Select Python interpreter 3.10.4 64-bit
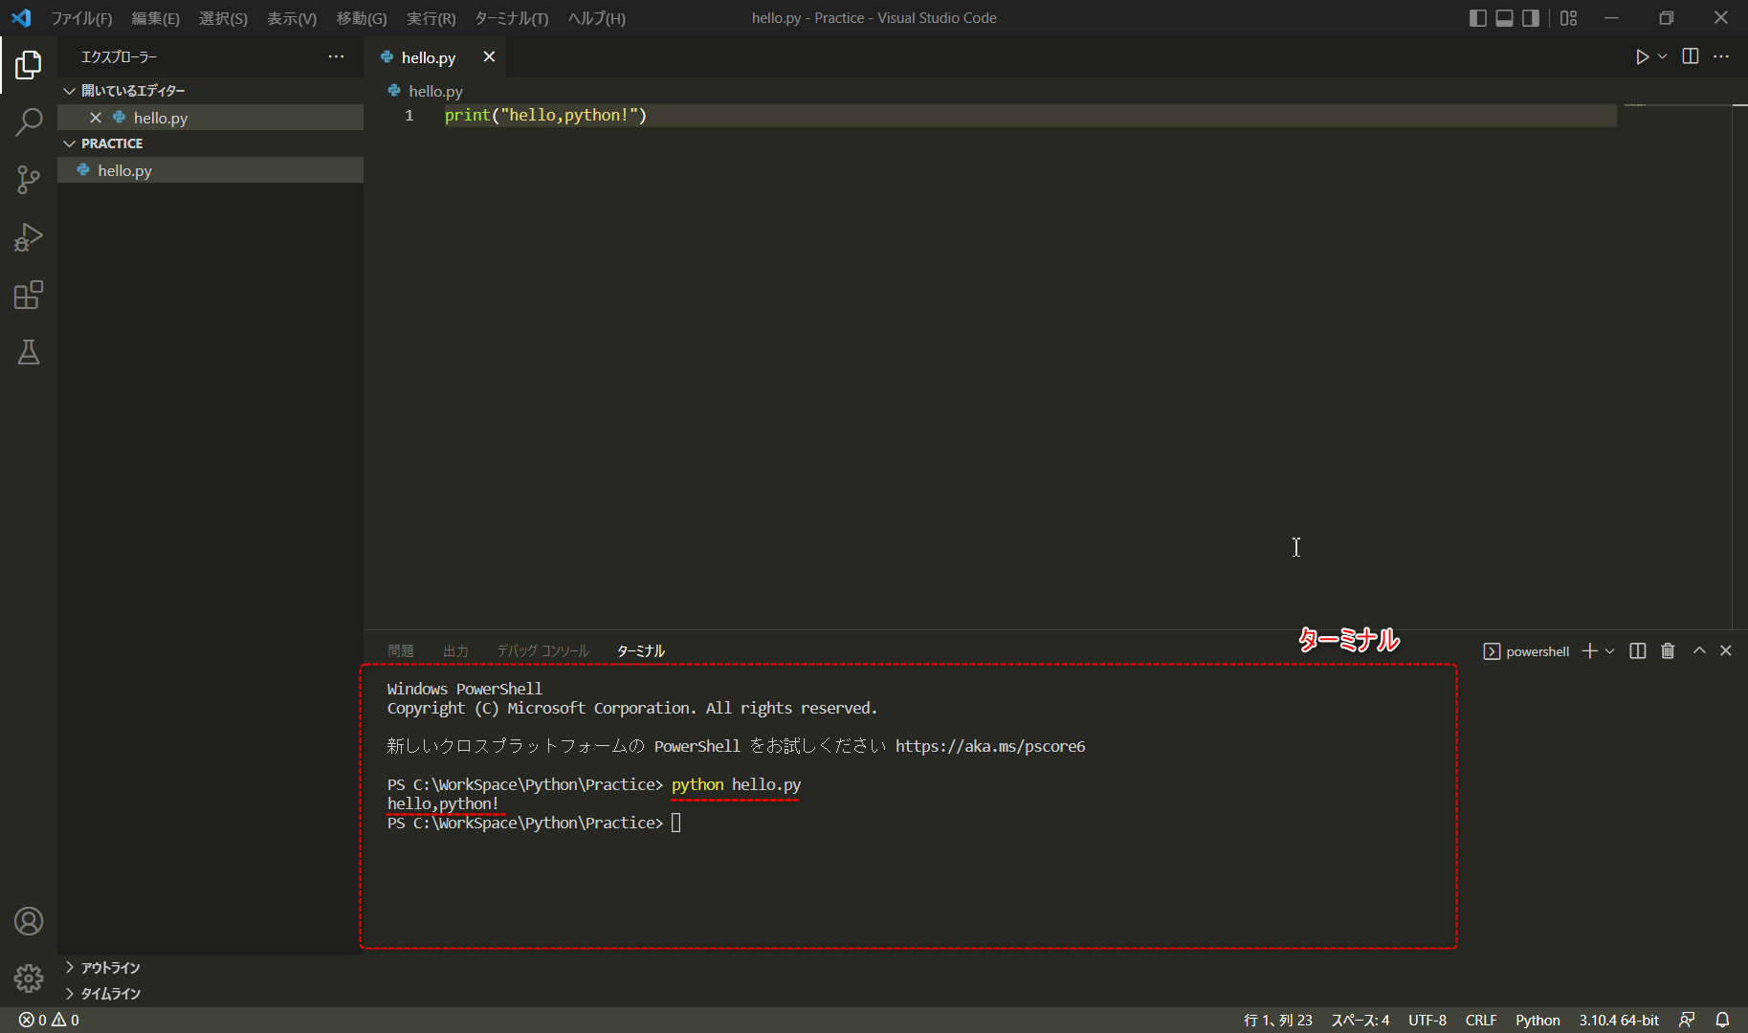 click(x=1619, y=1021)
